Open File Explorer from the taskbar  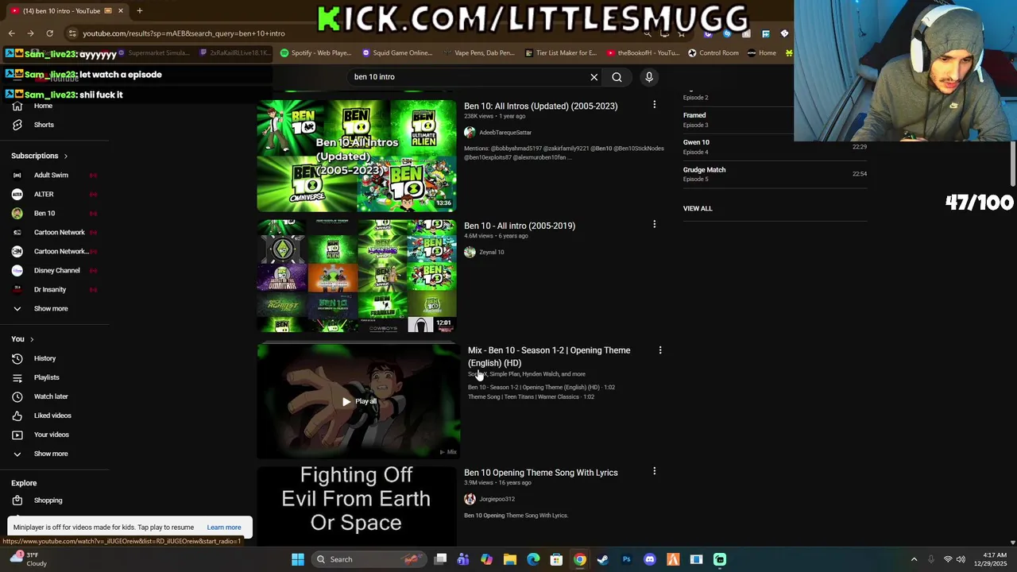(x=510, y=559)
